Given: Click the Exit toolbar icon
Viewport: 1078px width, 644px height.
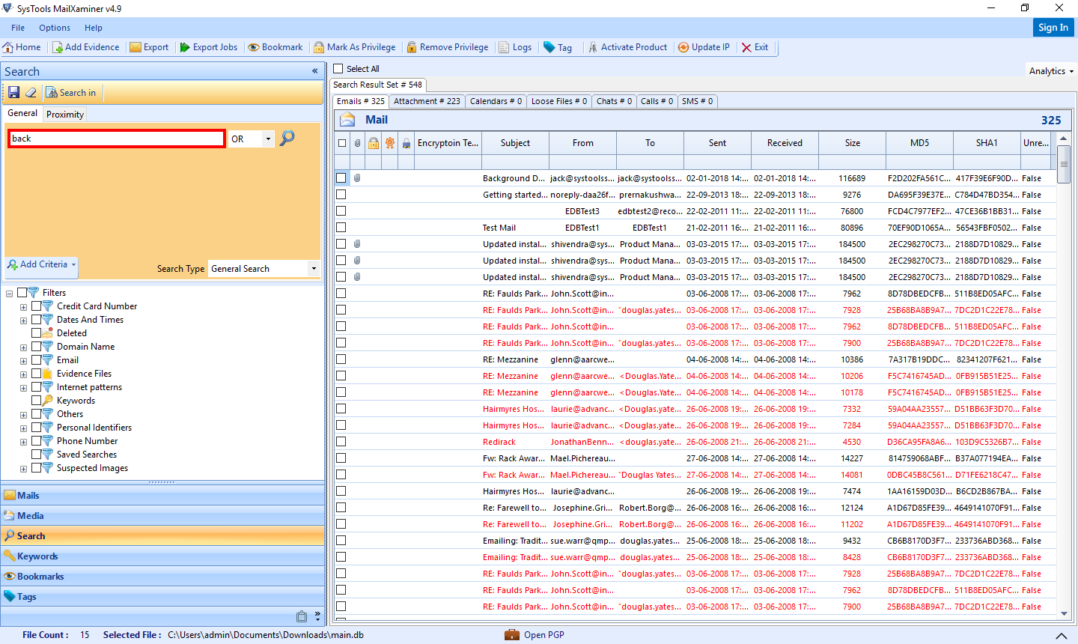Looking at the screenshot, I should (x=746, y=47).
